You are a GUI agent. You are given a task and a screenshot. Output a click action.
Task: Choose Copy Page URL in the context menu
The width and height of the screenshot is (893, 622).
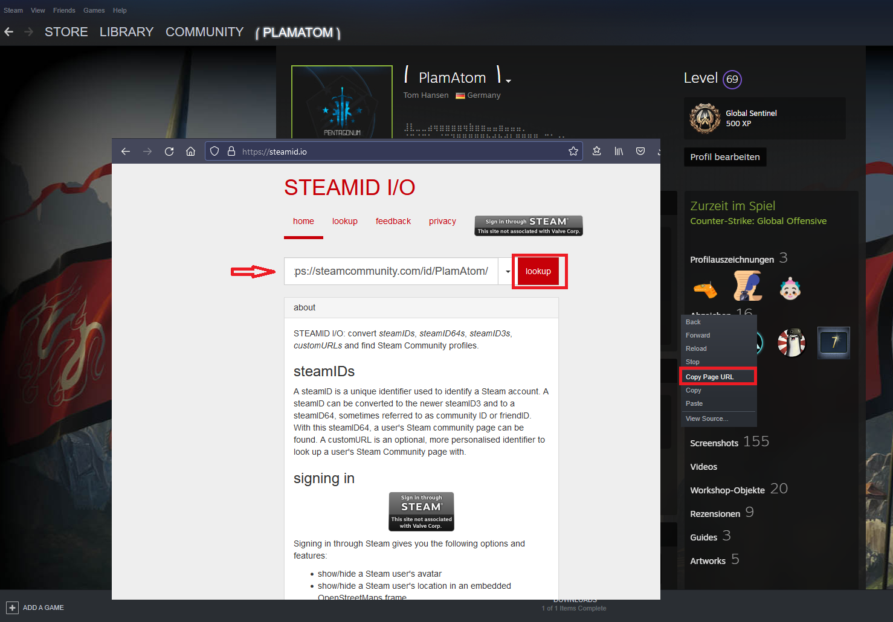[x=718, y=377]
